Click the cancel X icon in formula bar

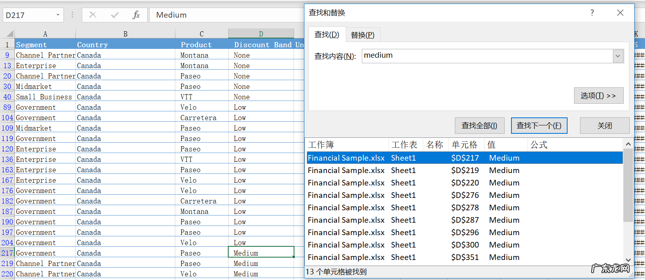click(93, 15)
